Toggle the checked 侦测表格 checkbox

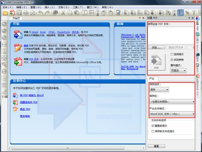(x=172, y=60)
